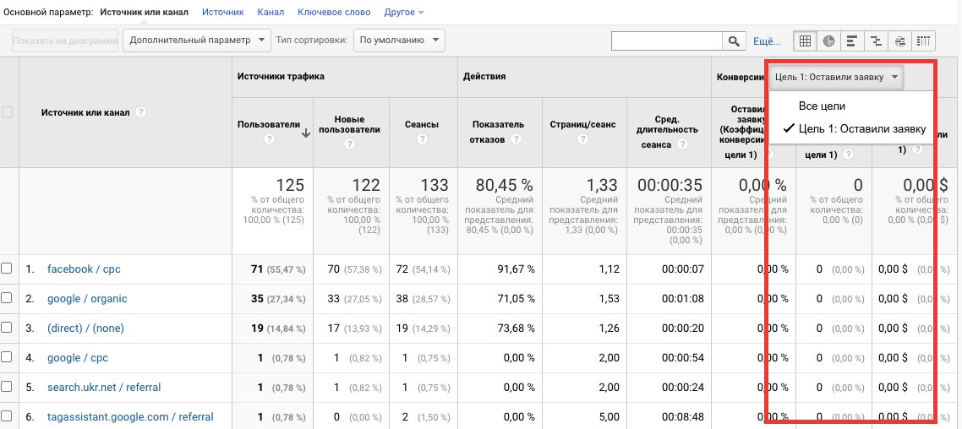Expand the 'Другое' primary dimension dropdown
Image resolution: width=962 pixels, height=429 pixels.
[404, 13]
